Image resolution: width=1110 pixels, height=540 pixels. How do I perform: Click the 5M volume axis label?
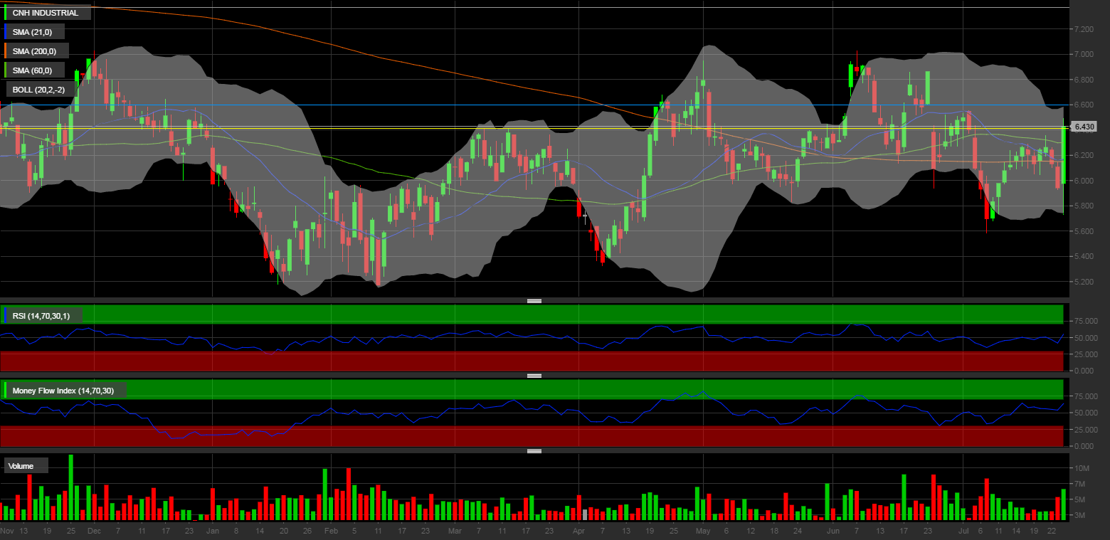click(x=1079, y=499)
